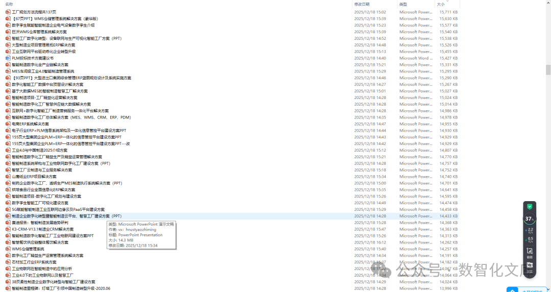Select the file icon of 电商ERP系统解决方案
This screenshot has width=551, height=292.
pyautogui.click(x=8, y=124)
